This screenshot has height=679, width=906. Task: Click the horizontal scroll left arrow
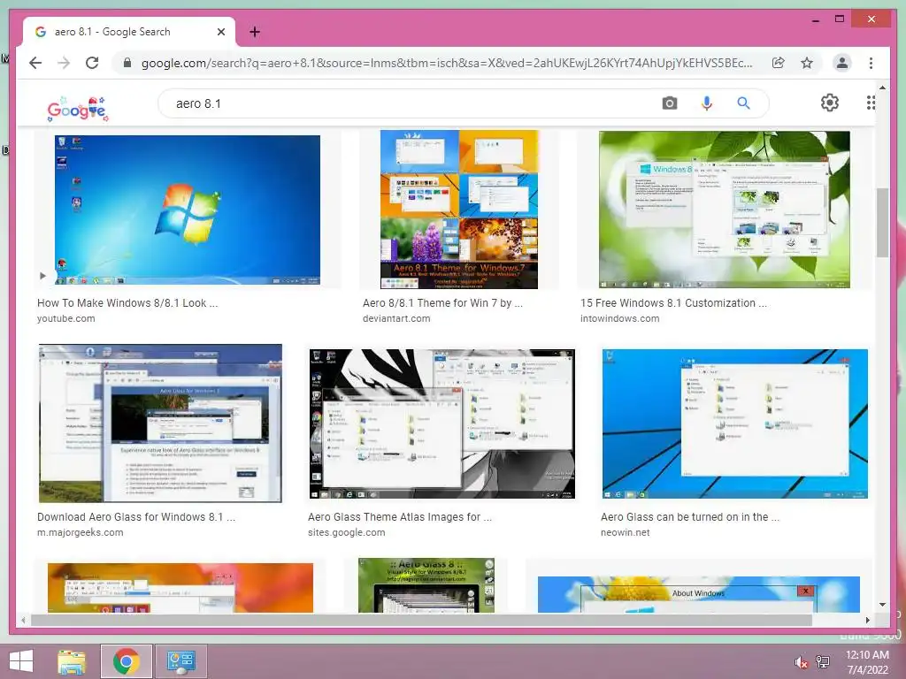[23, 620]
